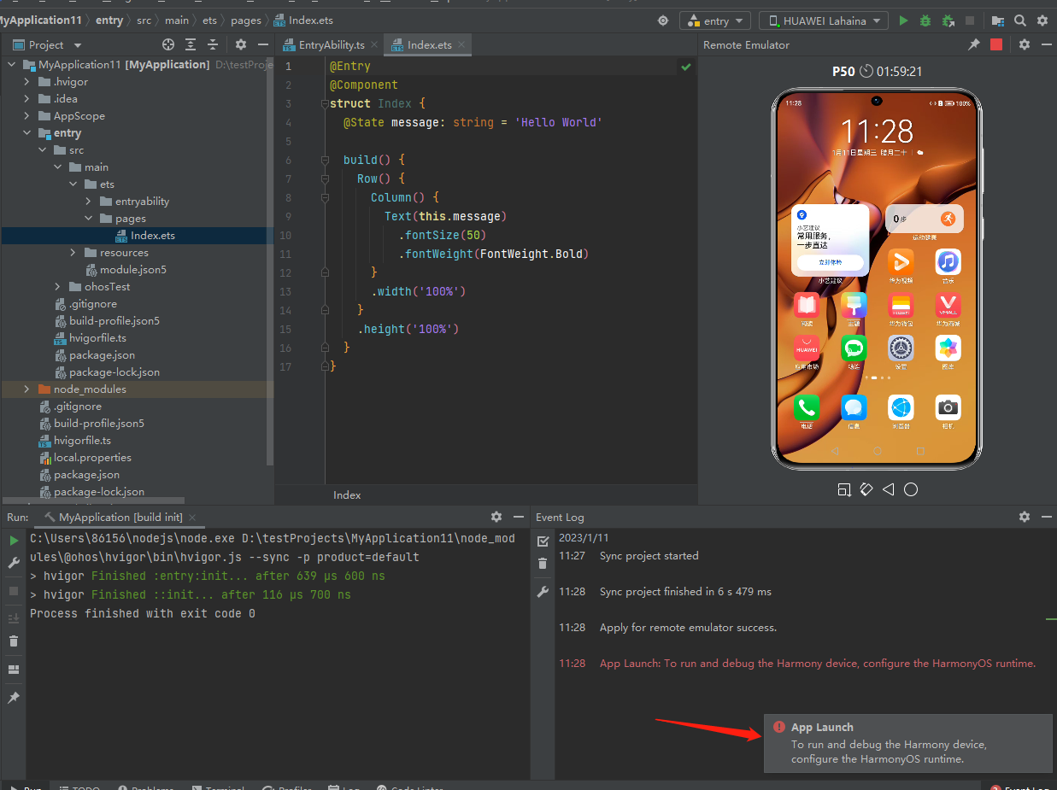Hide the Remote Emulator panel
The width and height of the screenshot is (1057, 790).
1048,44
